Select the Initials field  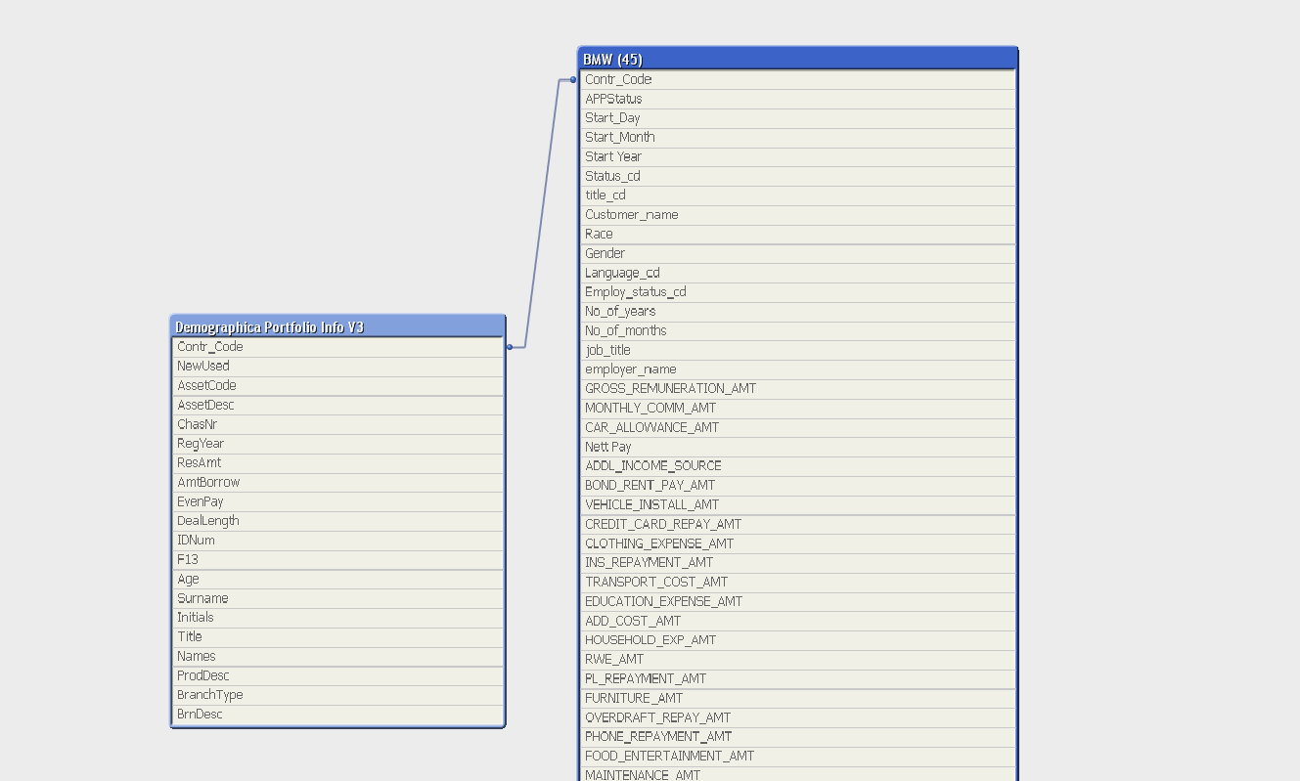click(x=338, y=618)
